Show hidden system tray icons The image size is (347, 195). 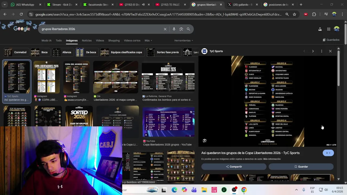[x=296, y=190]
